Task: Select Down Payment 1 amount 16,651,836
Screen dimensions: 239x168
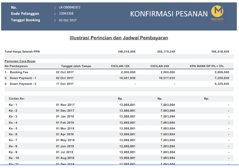Action: [x=127, y=78]
